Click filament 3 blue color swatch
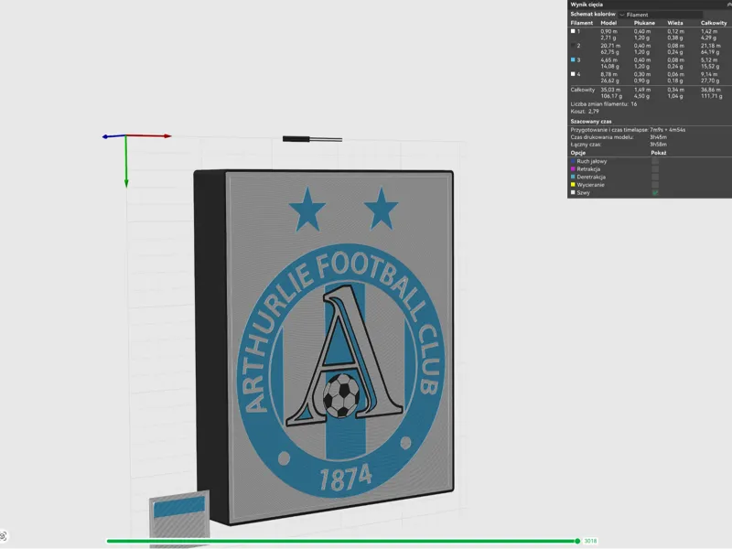This screenshot has width=732, height=549. pyautogui.click(x=573, y=59)
